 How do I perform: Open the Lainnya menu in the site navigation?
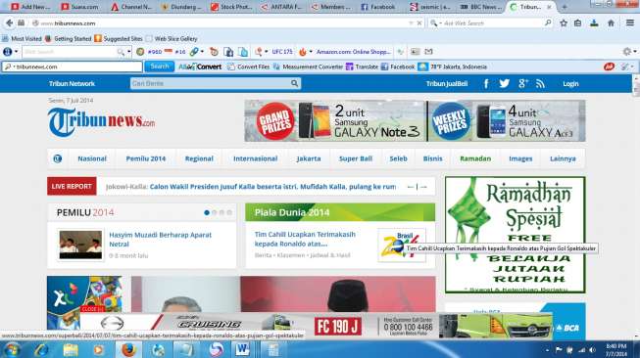tap(563, 158)
